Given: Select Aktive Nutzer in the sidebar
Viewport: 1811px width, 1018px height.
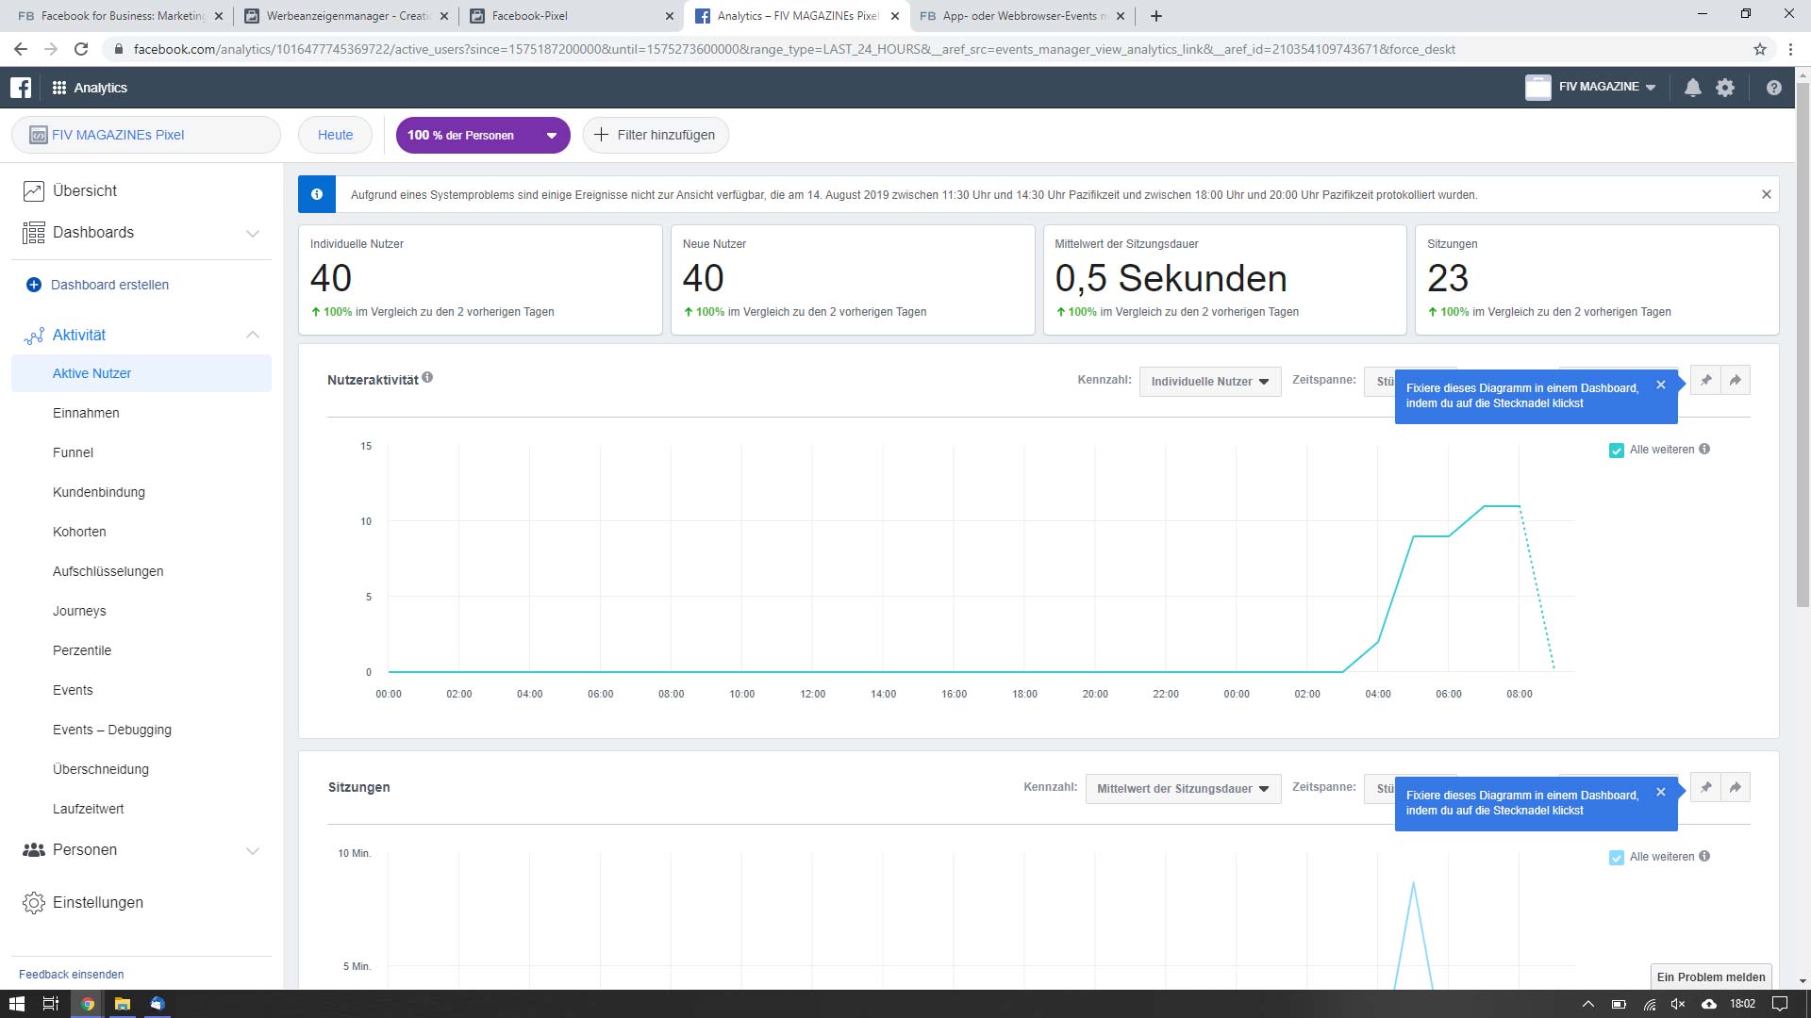Looking at the screenshot, I should point(141,373).
